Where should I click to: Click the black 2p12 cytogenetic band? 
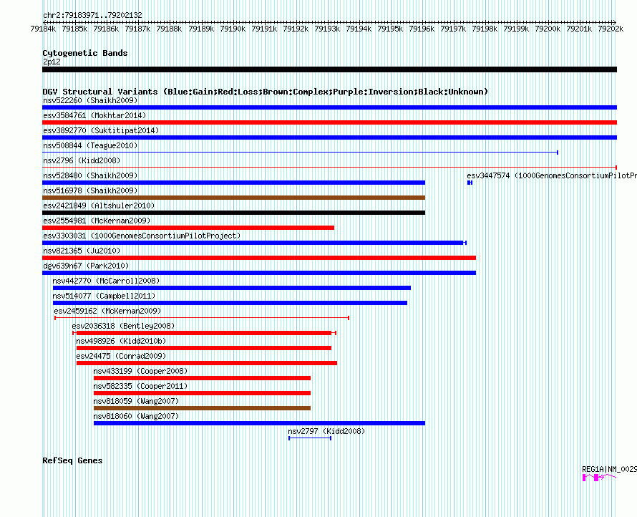pos(329,69)
